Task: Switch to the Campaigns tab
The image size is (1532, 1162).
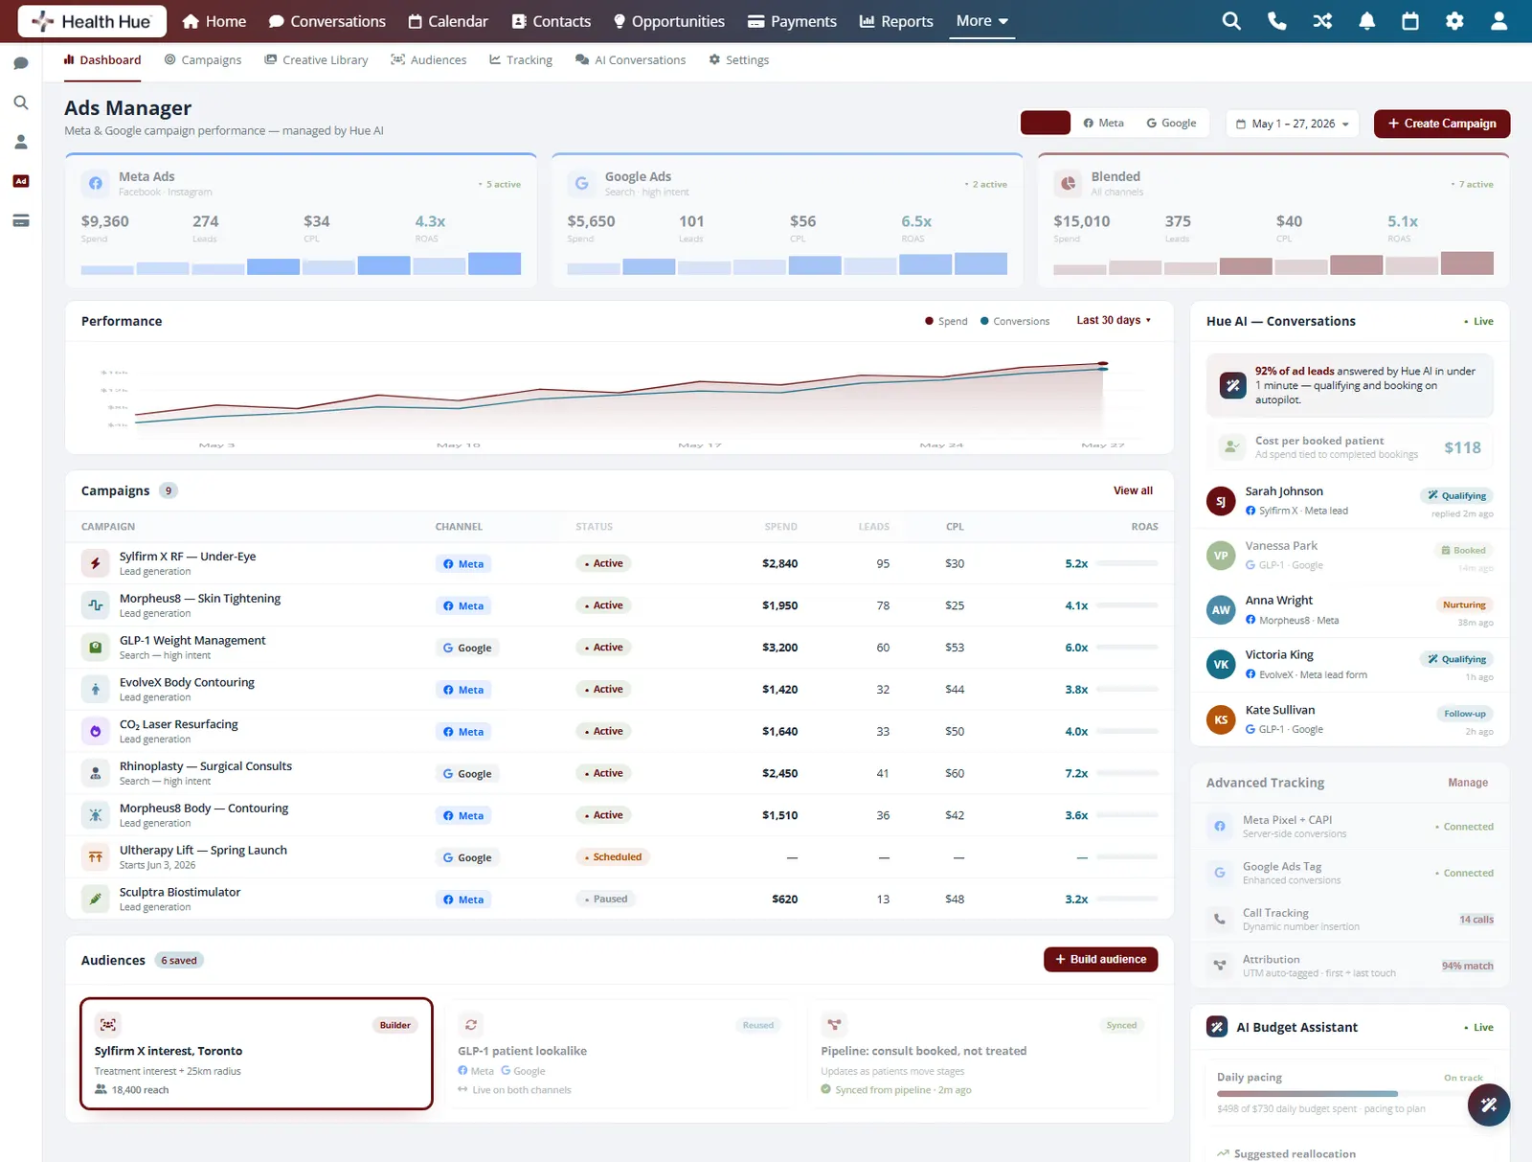Action: [203, 59]
